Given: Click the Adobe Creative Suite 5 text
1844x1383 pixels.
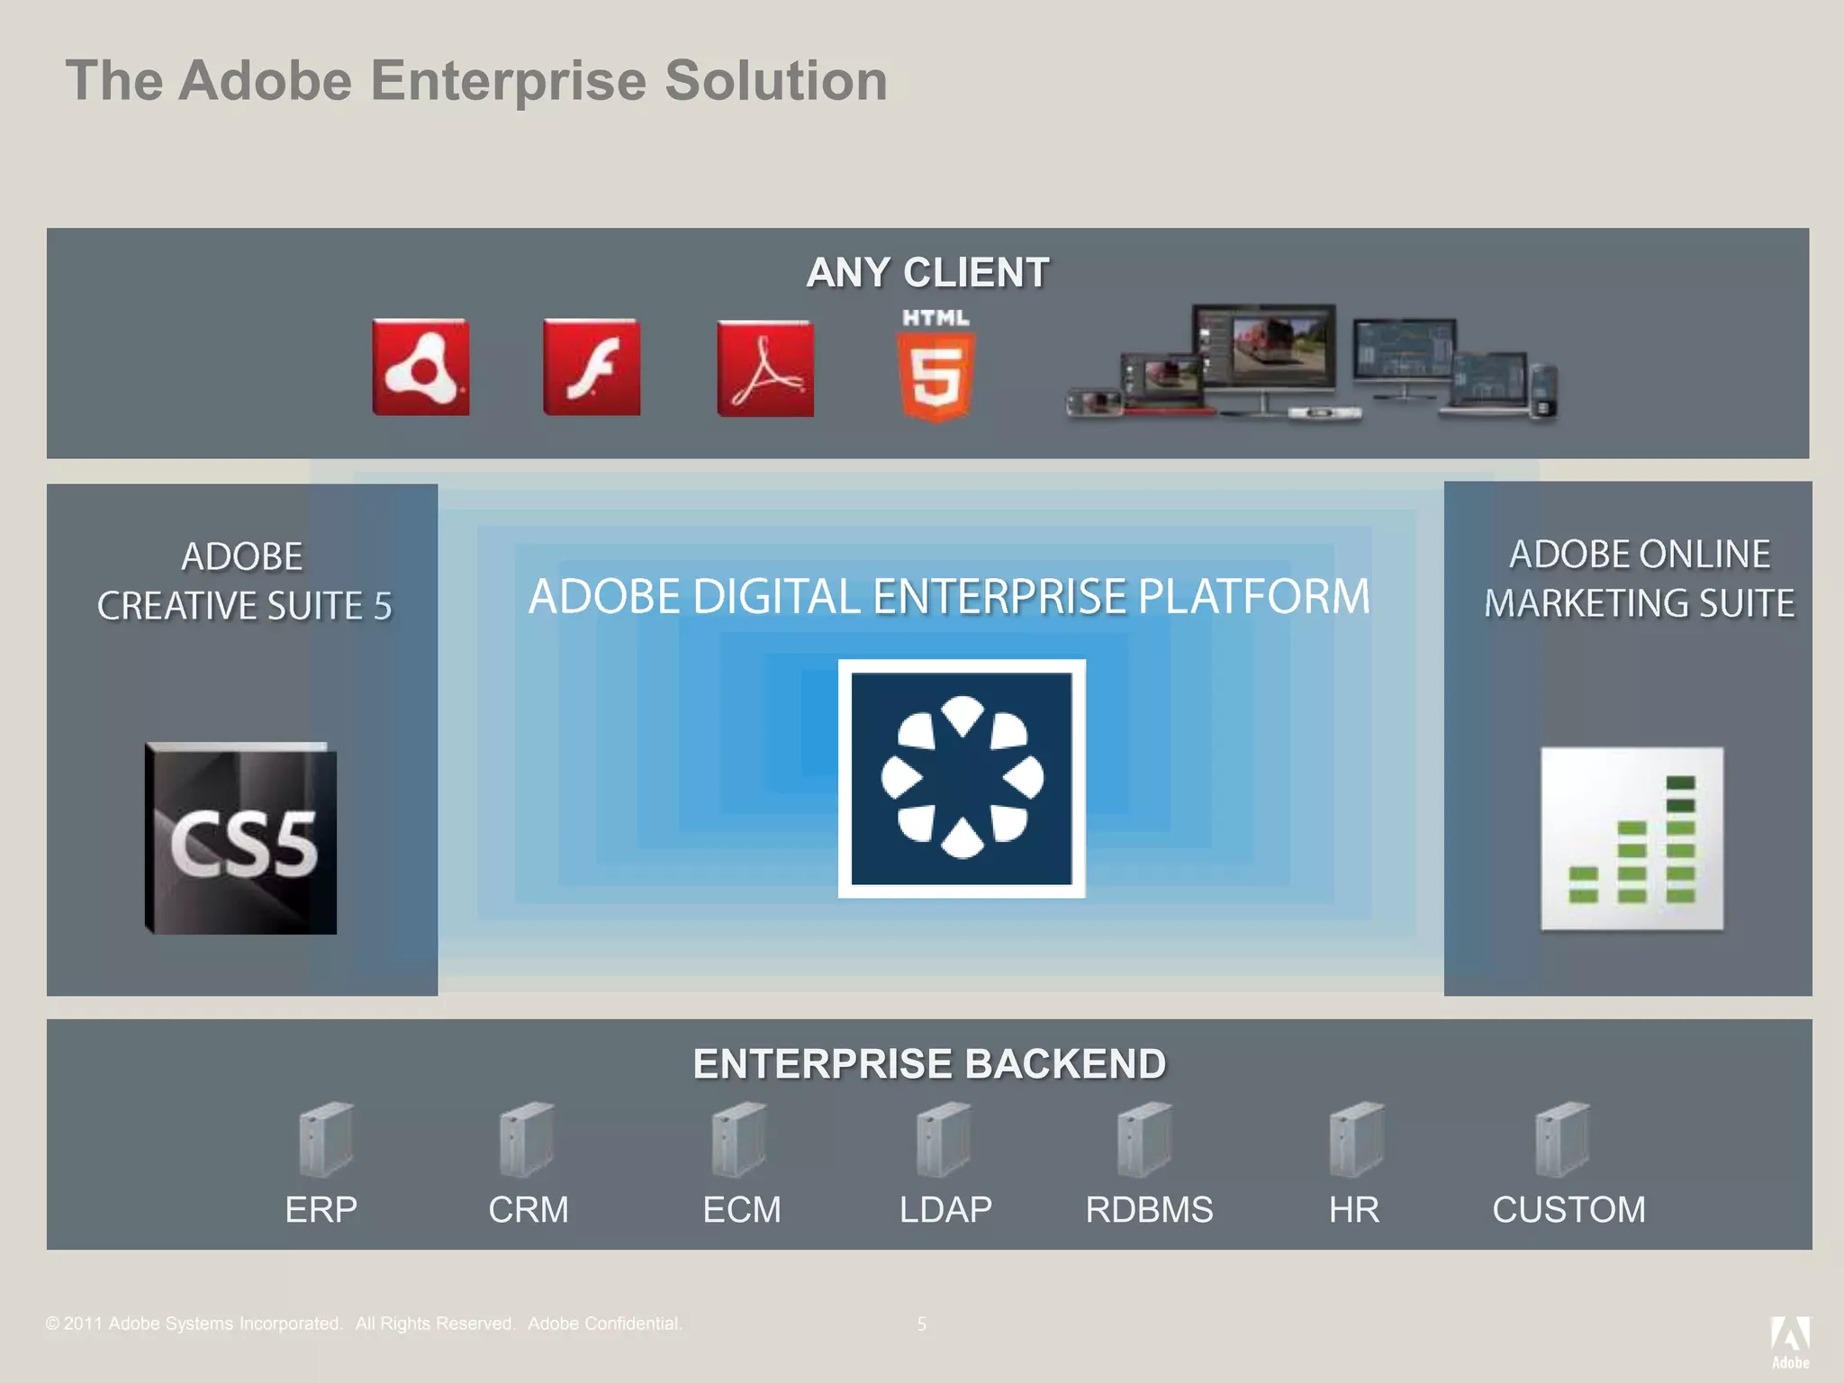Looking at the screenshot, I should click(244, 581).
